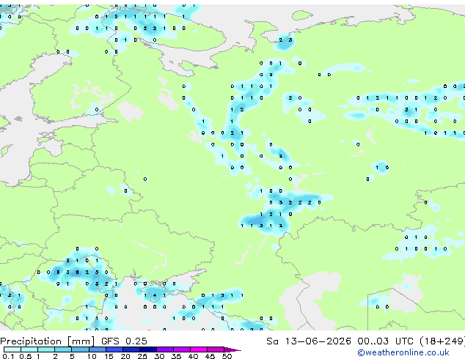Select the 10–15 mm blue legend swatch
465x359 pixels.
point(97,349)
